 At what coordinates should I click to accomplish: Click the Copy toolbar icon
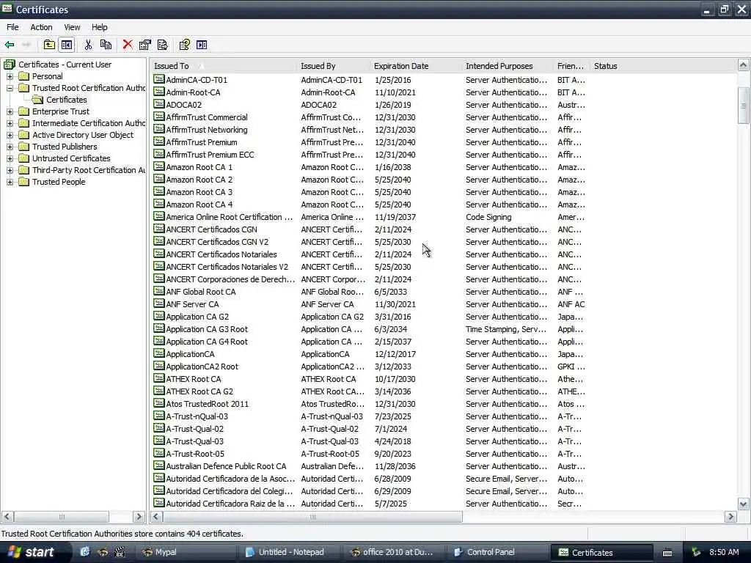[x=106, y=45]
